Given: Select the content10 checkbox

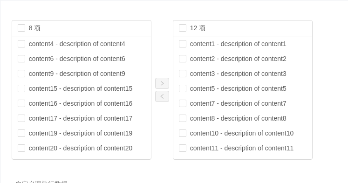Looking at the screenshot, I should coord(183,133).
